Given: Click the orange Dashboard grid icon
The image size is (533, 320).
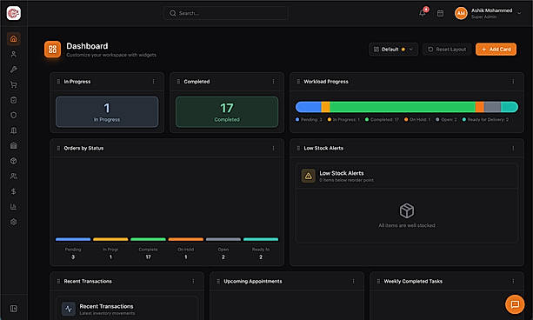Looking at the screenshot, I should (x=52, y=50).
